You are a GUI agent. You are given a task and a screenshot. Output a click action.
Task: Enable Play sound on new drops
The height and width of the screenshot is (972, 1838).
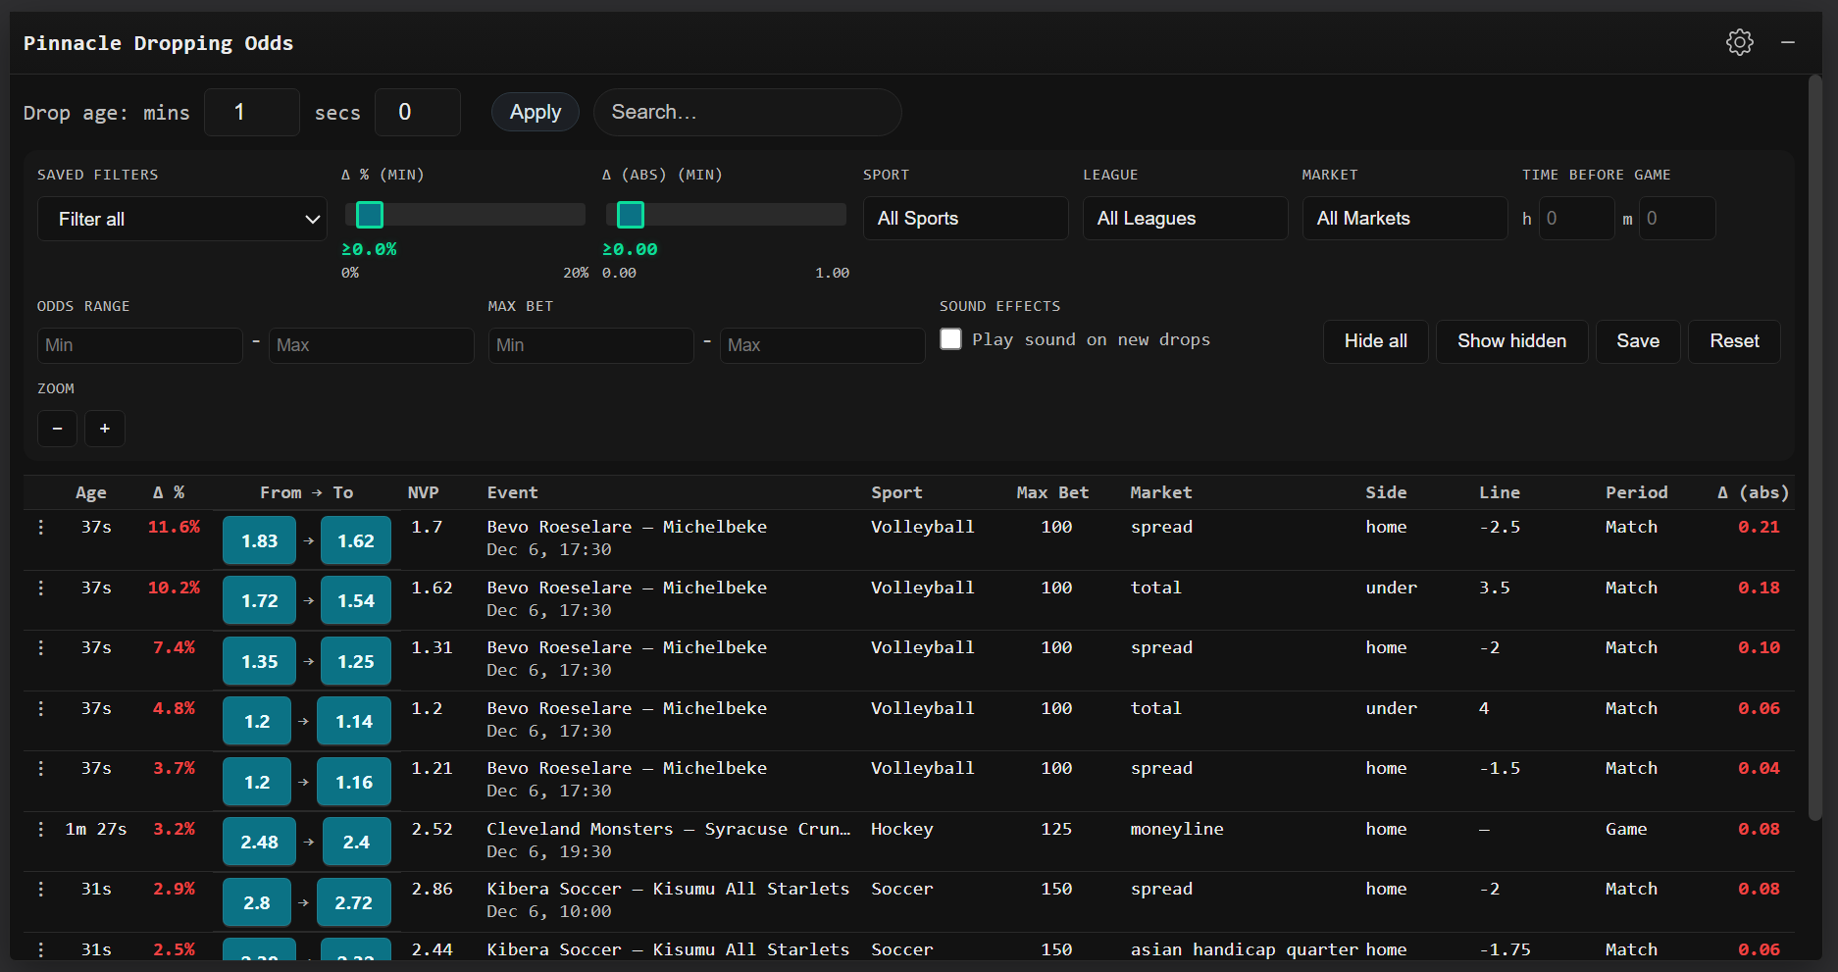point(950,338)
